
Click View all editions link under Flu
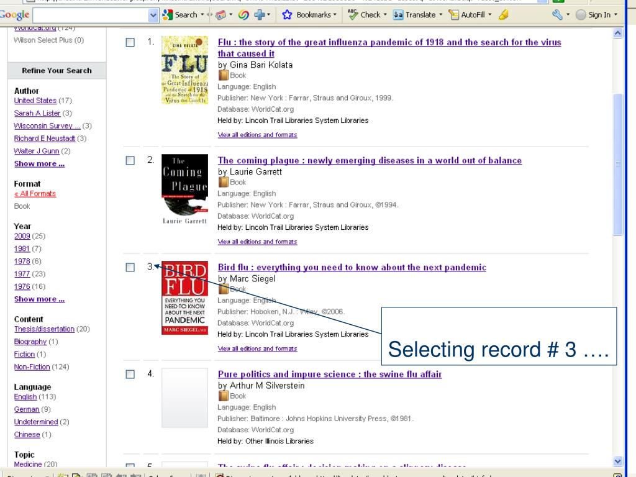click(257, 135)
